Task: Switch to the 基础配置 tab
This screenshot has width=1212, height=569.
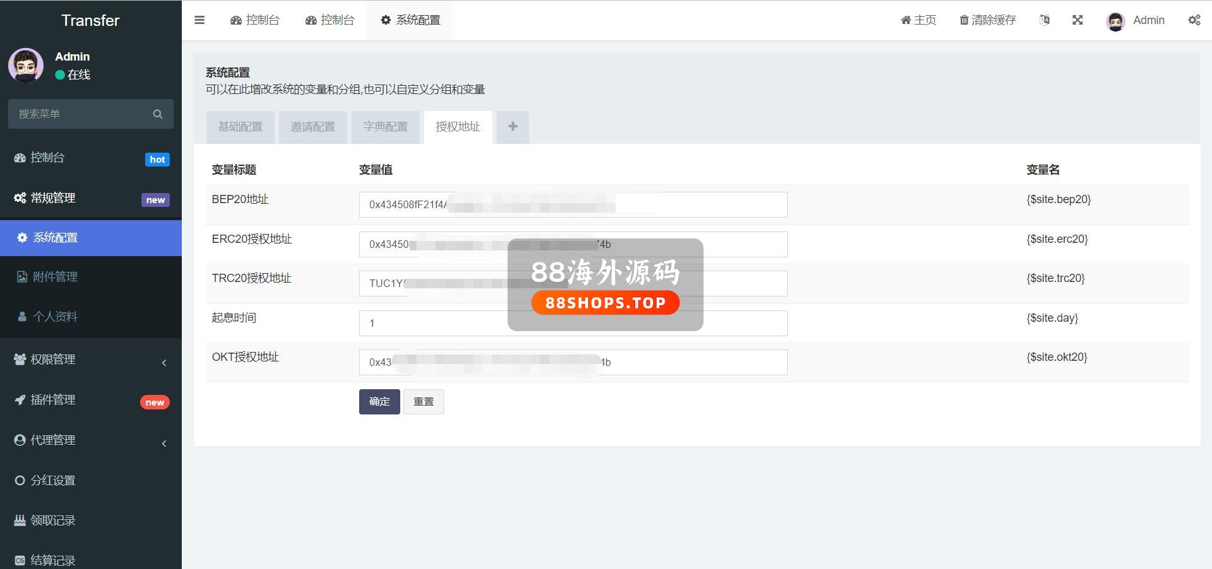Action: (x=240, y=127)
